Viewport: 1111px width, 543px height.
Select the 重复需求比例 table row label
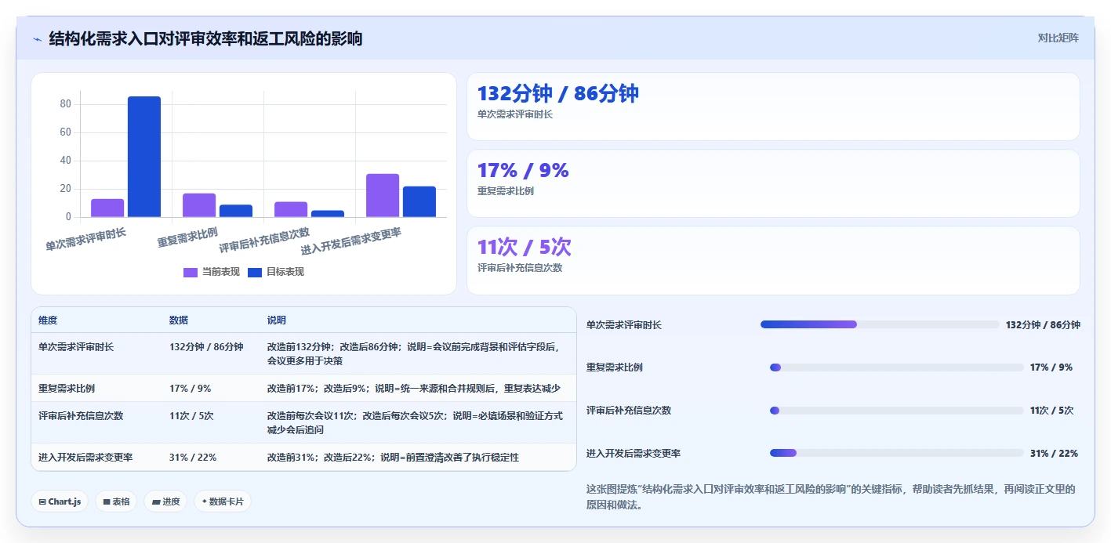(67, 388)
